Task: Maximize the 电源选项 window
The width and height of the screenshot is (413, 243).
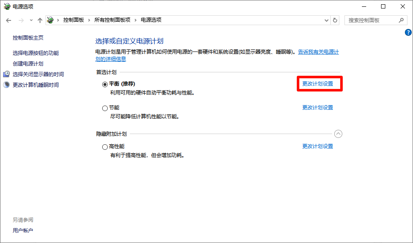Action: (x=383, y=6)
